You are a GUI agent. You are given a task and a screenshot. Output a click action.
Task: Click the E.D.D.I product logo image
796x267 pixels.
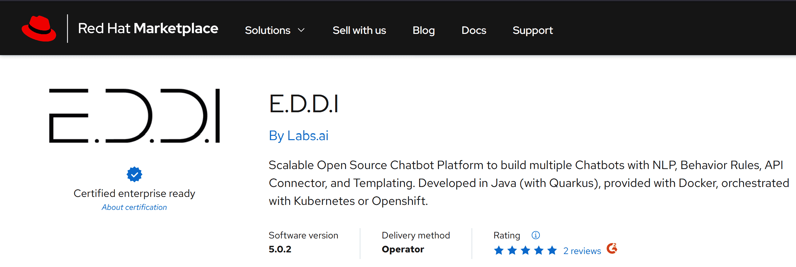click(134, 116)
